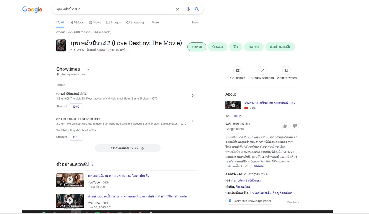
Task: Click the โรงภาพยนตร์เพิ่มเติม more theaters button
Action: coord(128,148)
